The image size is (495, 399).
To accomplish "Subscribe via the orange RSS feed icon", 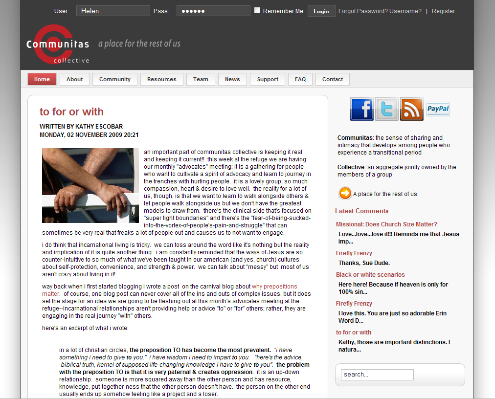I will point(411,109).
